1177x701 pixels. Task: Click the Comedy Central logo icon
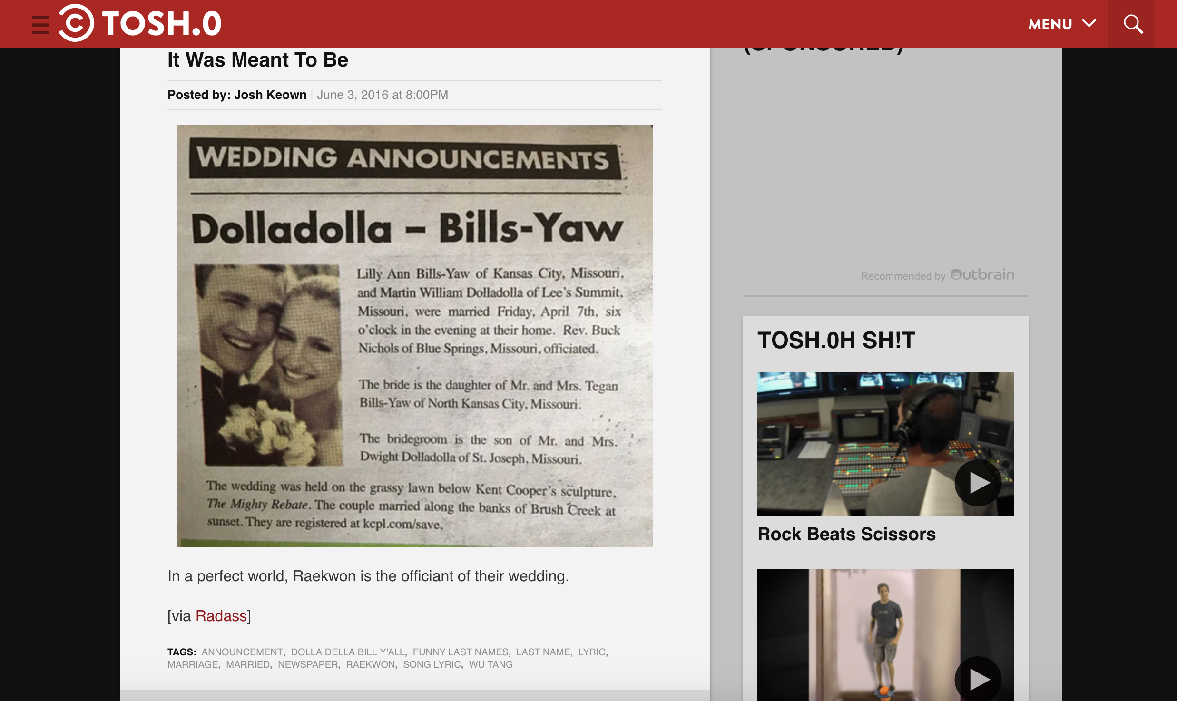point(76,23)
